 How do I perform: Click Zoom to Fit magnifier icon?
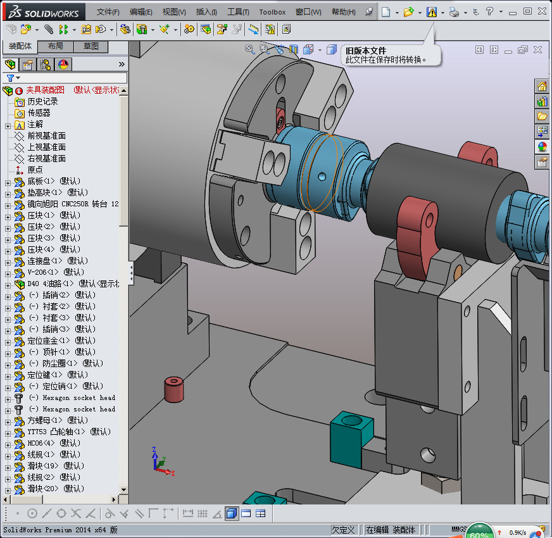click(249, 49)
